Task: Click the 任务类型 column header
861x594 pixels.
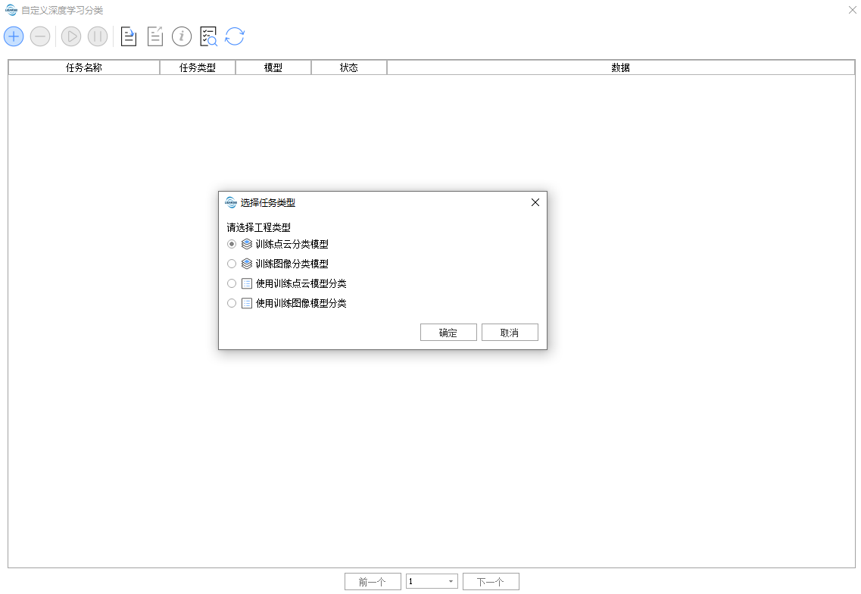Action: pyautogui.click(x=198, y=67)
